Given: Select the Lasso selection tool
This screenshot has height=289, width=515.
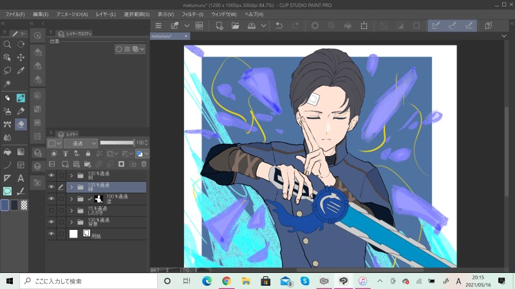Looking at the screenshot, I should click(x=7, y=71).
